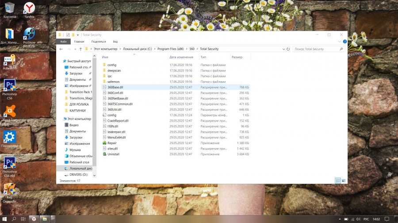Select Загрузки under Быстрый доступ

pos(76,73)
